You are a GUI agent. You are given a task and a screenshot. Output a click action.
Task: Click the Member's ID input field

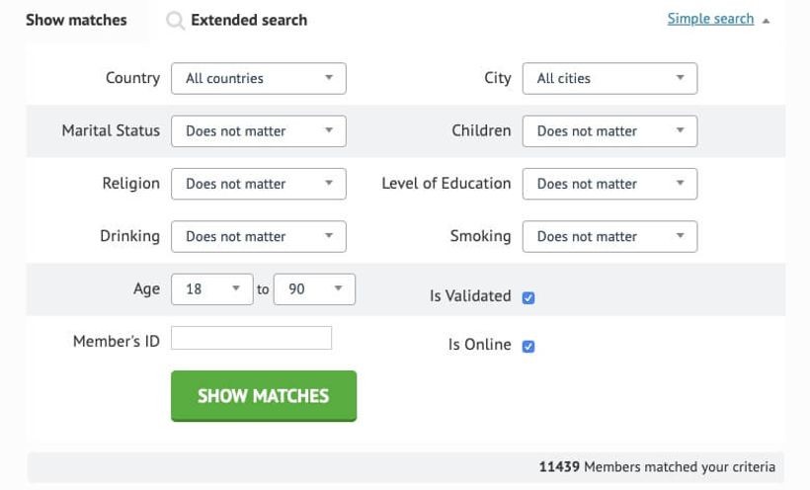[251, 338]
